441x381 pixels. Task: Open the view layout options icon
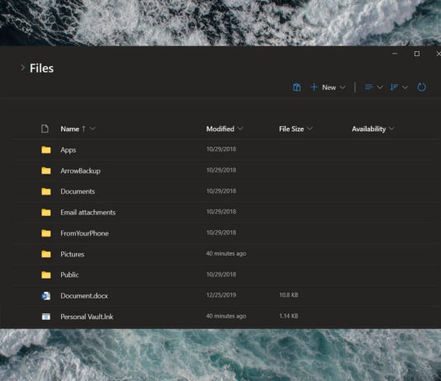click(x=369, y=87)
